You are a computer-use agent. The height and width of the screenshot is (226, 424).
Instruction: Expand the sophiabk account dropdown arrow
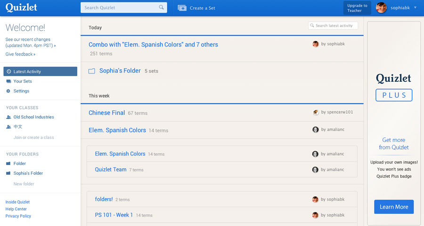(x=415, y=8)
